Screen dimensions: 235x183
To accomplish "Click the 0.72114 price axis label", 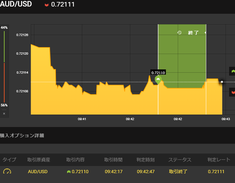I will [x=22, y=72].
